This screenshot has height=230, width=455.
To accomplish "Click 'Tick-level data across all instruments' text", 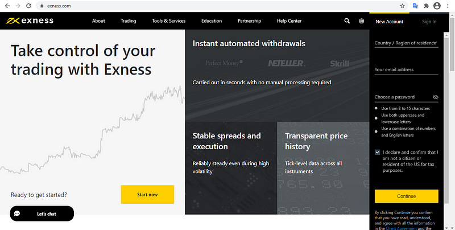I will (313, 167).
